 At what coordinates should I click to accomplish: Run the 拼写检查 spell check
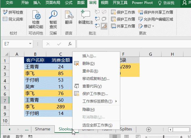click(13, 12)
